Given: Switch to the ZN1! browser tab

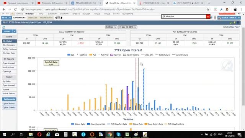Looking at the screenshot, I should 188,3.
